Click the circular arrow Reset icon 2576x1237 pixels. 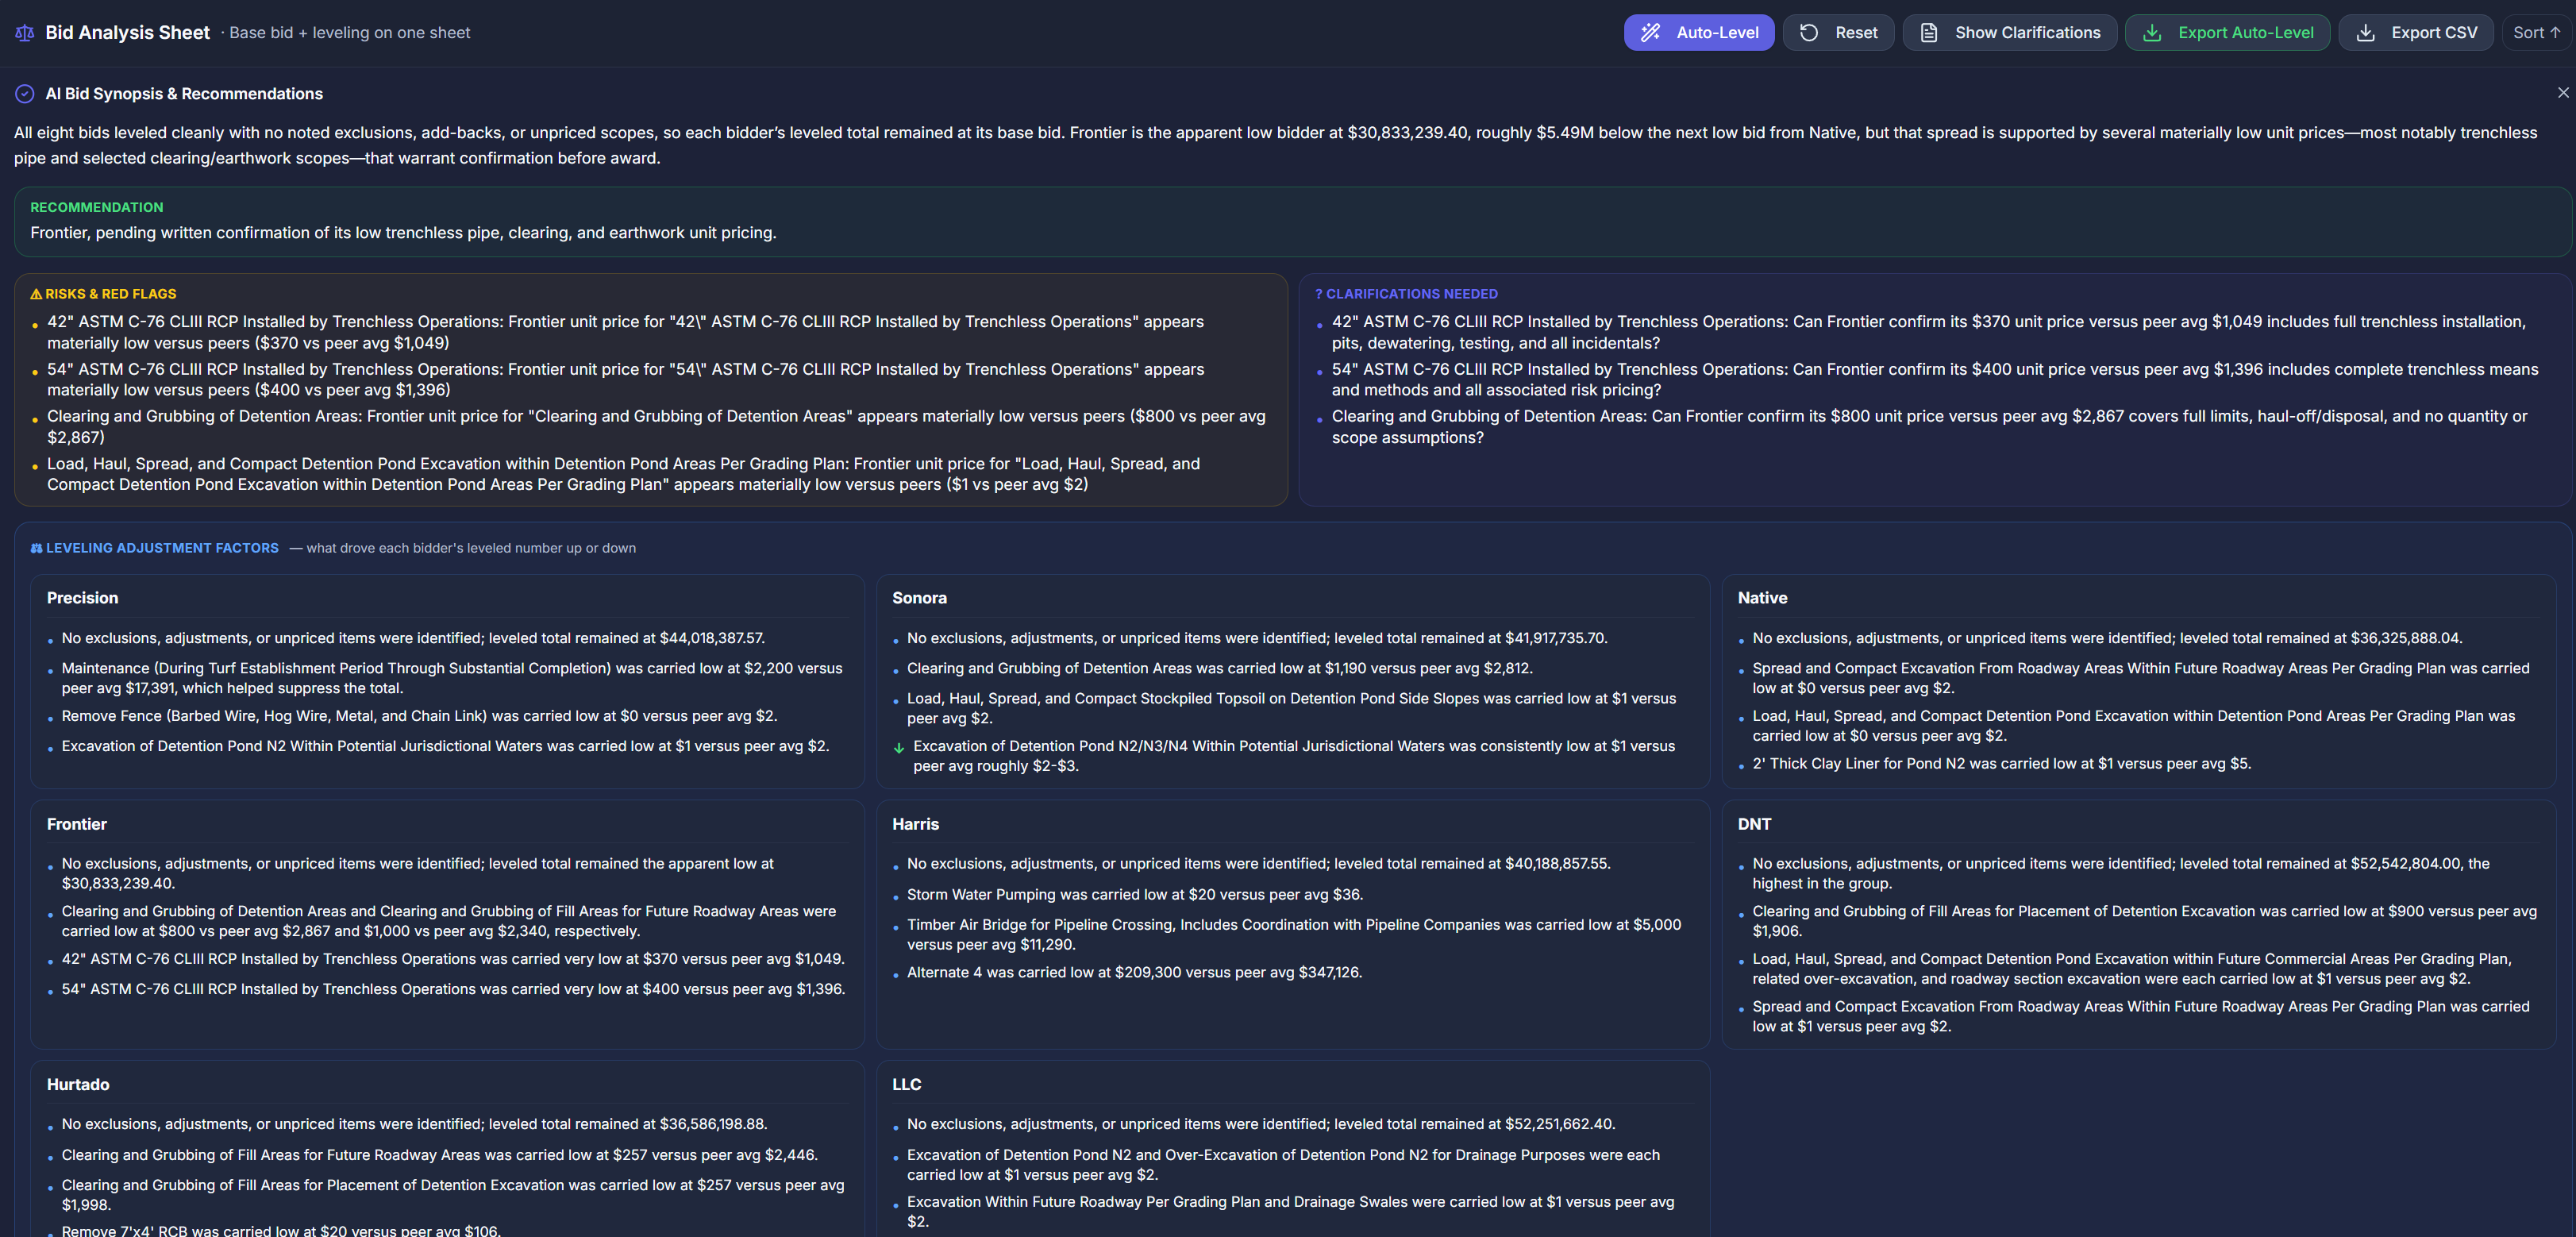click(x=1809, y=33)
